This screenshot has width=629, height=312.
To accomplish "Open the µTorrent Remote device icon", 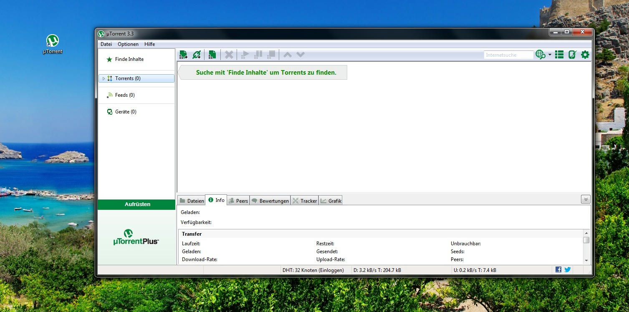I will pos(572,54).
